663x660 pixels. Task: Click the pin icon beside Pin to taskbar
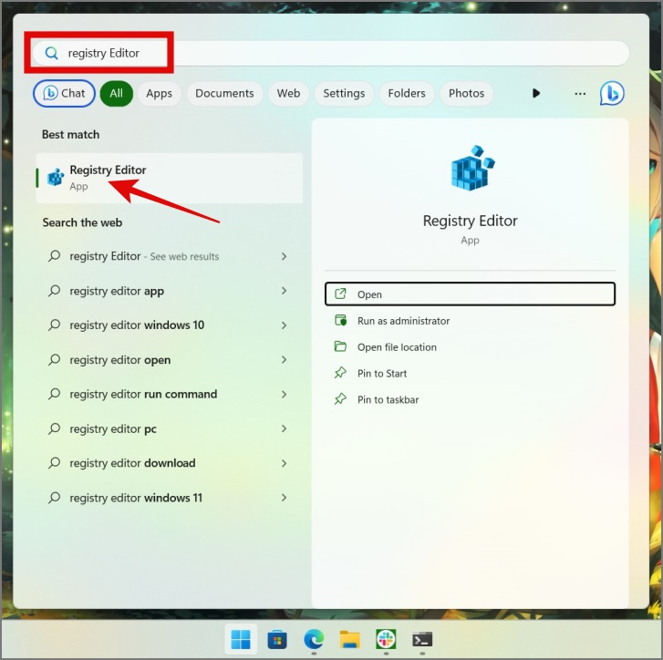(340, 399)
